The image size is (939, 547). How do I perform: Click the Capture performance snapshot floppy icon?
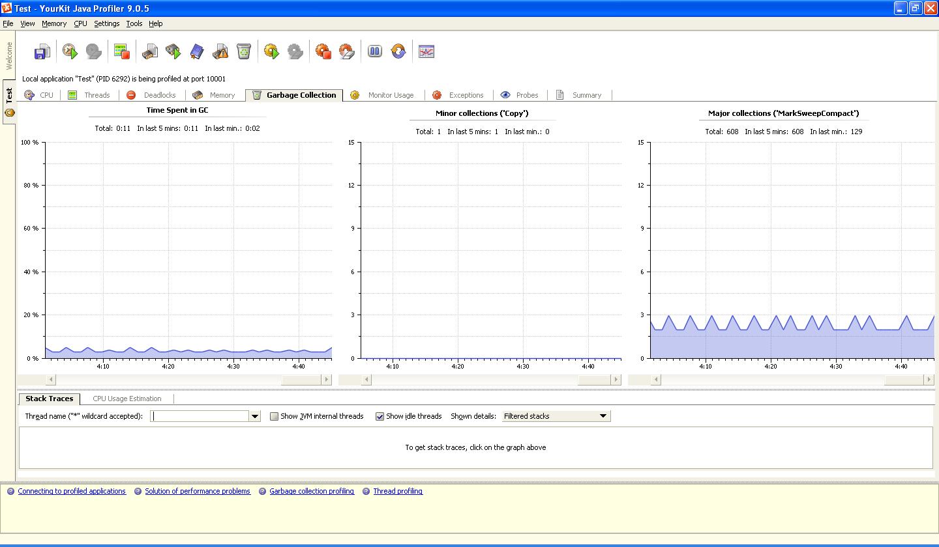pos(42,51)
